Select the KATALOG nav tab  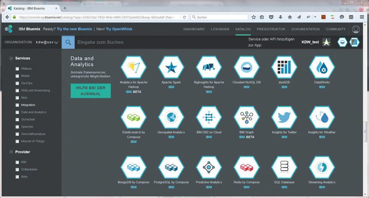tap(243, 29)
